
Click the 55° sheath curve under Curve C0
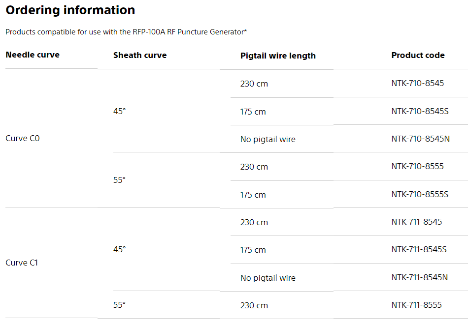click(120, 180)
